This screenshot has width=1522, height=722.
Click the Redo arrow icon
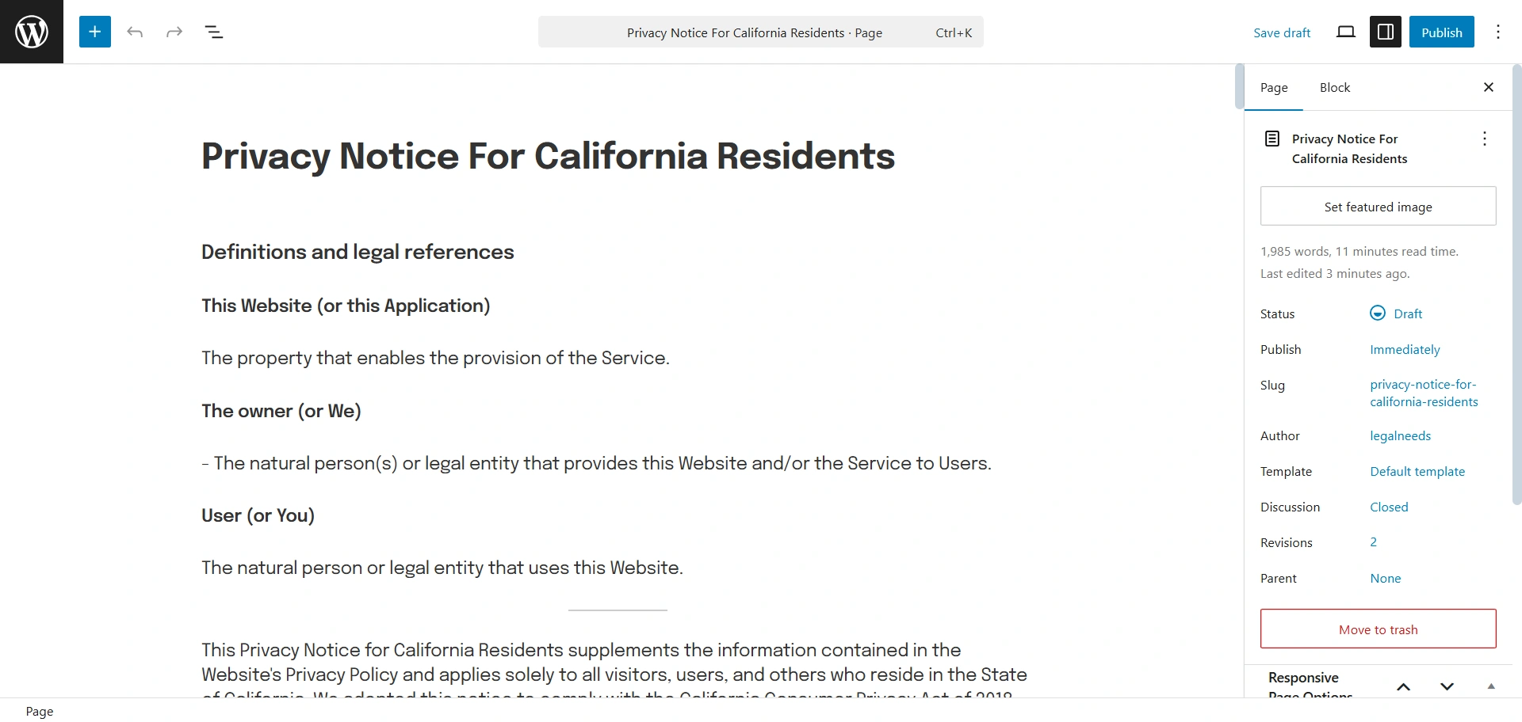(x=174, y=32)
